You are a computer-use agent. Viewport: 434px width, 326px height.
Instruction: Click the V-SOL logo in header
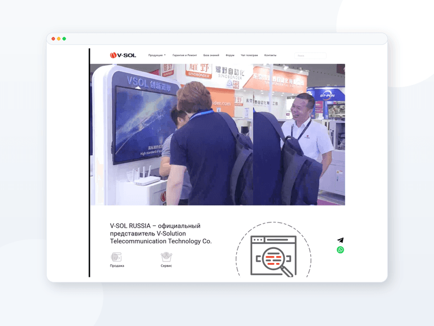(123, 55)
